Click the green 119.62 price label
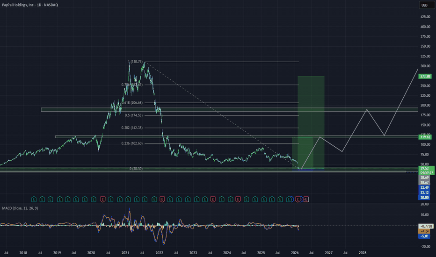This screenshot has height=257, width=436. 425,137
